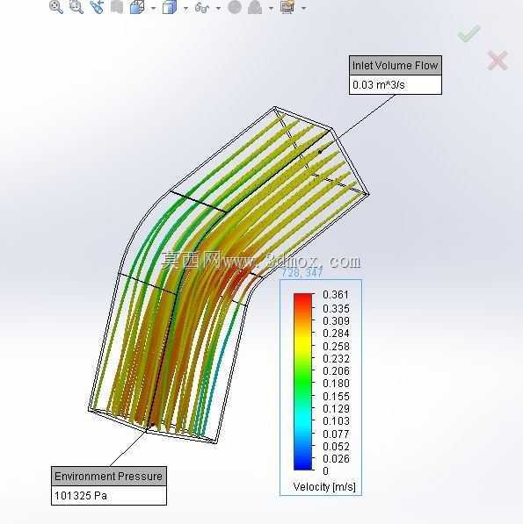
Task: Click the outlet face point on pipe
Action: pyautogui.click(x=153, y=425)
